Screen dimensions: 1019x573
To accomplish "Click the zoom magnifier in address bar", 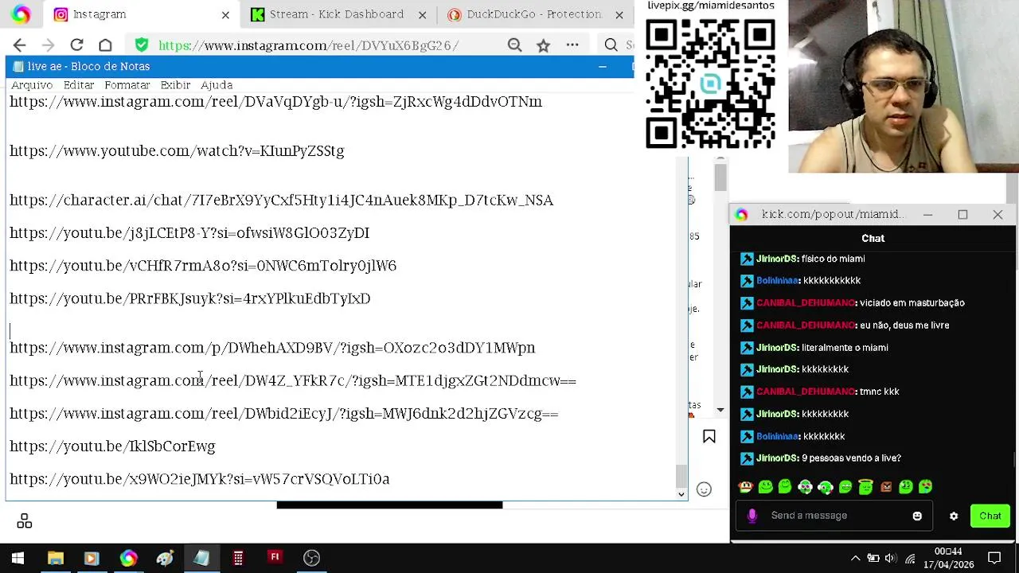I will [x=514, y=45].
